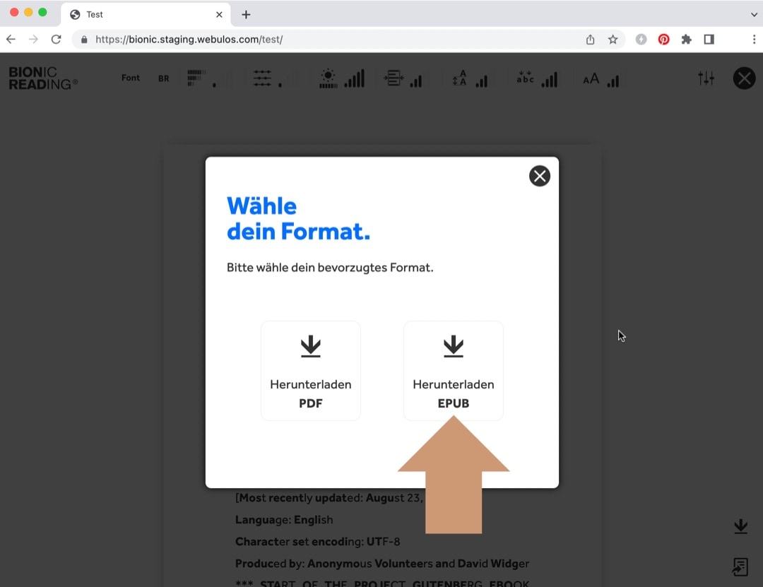Click the column width icon
The height and width of the screenshot is (587, 763).
pyautogui.click(x=394, y=78)
